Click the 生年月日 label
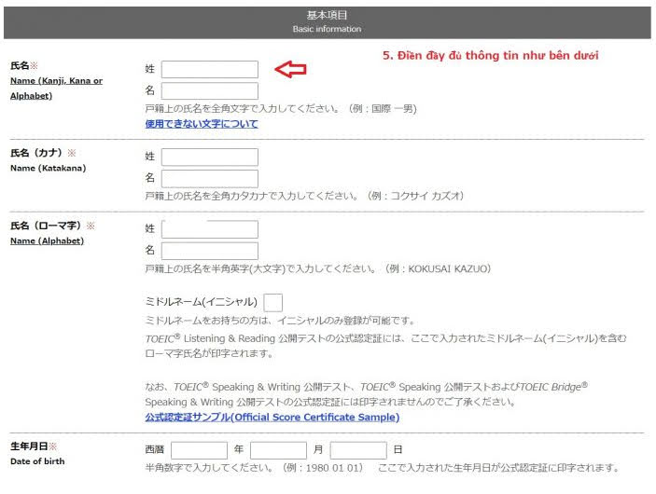Image resolution: width=656 pixels, height=494 pixels. [x=33, y=446]
